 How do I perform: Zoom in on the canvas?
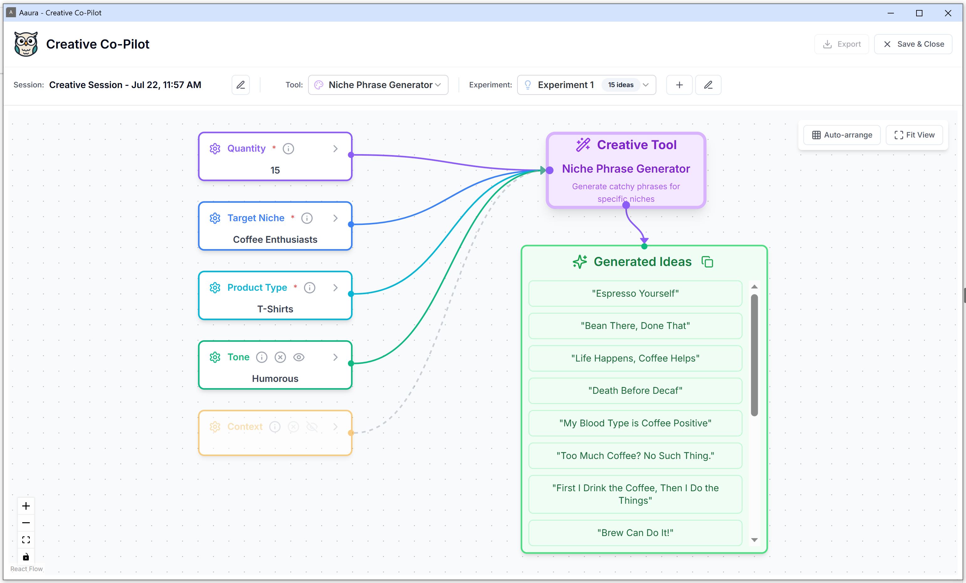(x=26, y=506)
